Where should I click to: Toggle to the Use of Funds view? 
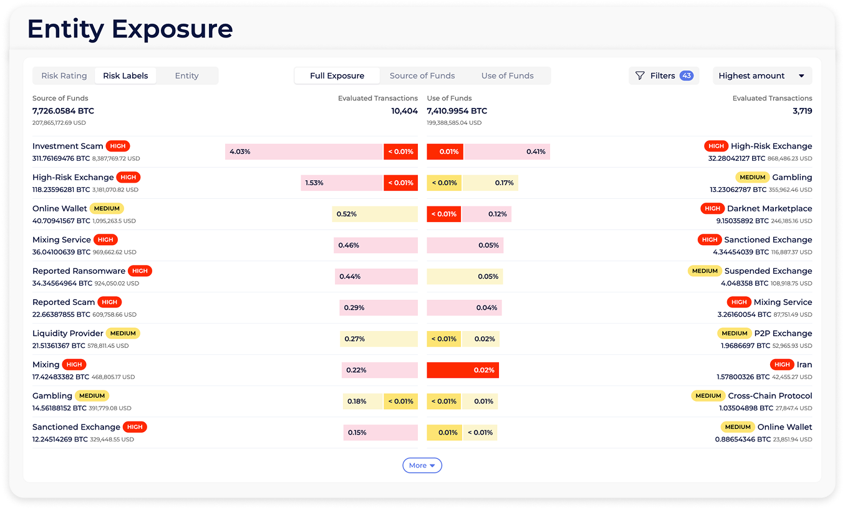(x=508, y=75)
